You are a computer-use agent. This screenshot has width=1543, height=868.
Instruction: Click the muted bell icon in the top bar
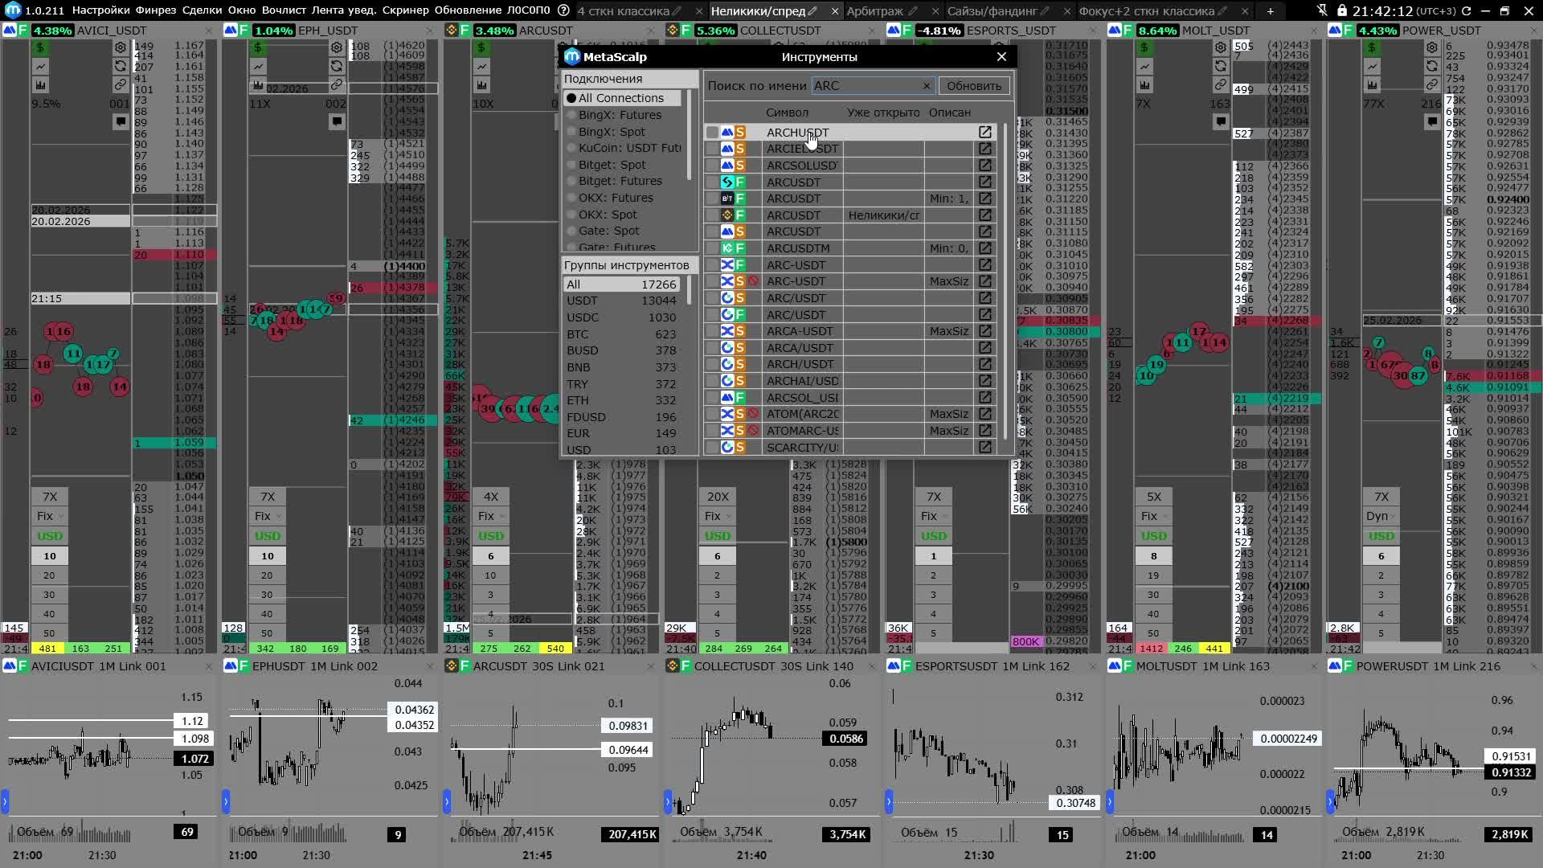click(1323, 10)
